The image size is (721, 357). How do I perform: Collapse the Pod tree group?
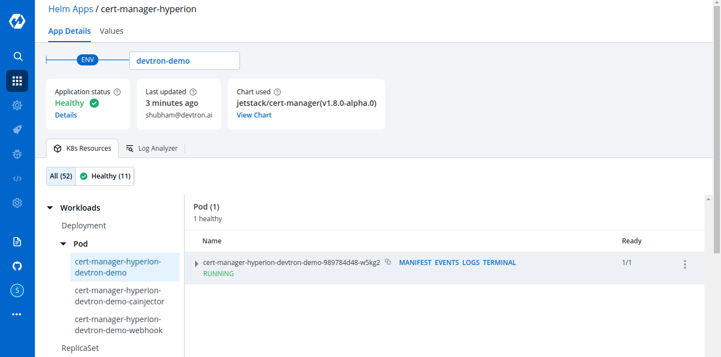coord(63,244)
